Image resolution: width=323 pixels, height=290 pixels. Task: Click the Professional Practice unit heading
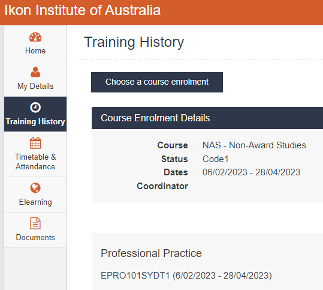[151, 253]
